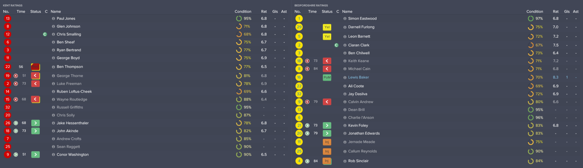The height and width of the screenshot is (168, 583).
Task: Open Conor Washington's player profile
Action: click(x=73, y=154)
